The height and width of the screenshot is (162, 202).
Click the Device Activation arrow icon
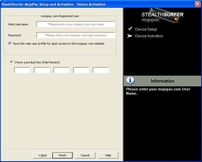pos(130,36)
